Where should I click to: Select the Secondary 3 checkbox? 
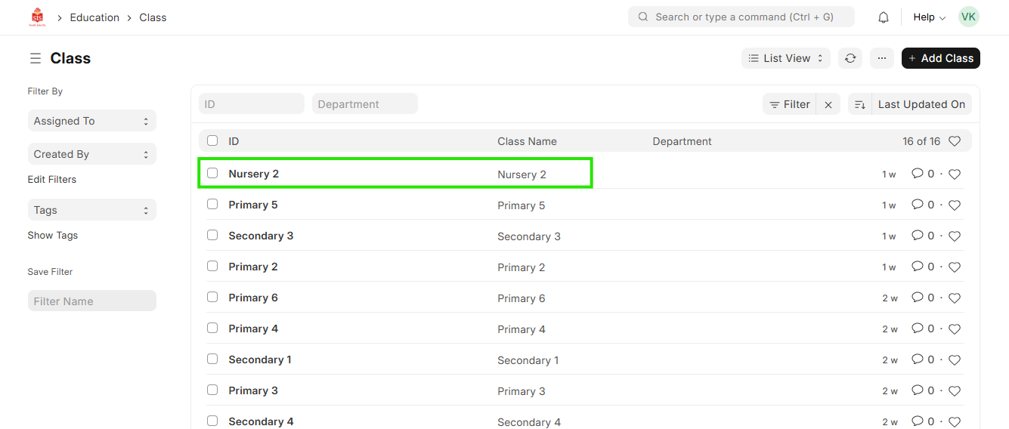coord(212,236)
